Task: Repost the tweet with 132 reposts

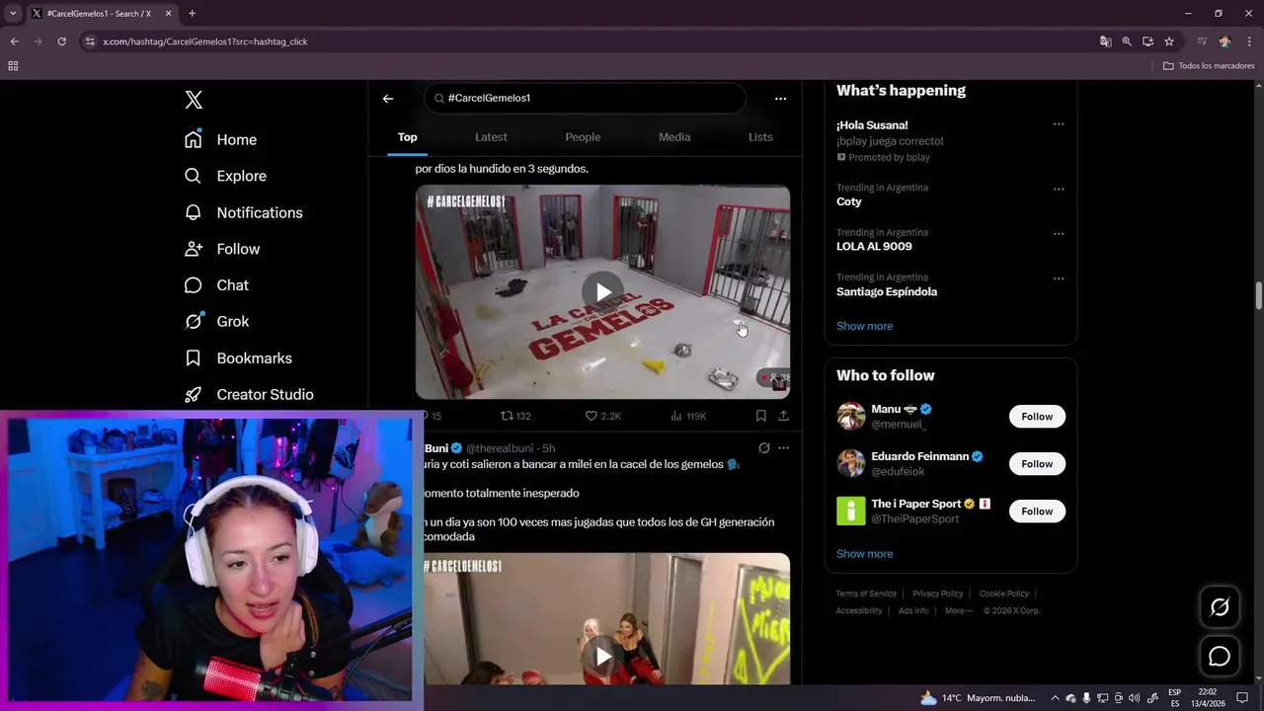Action: (515, 416)
